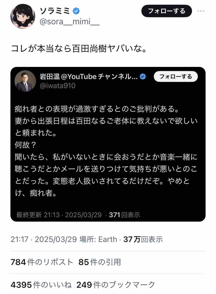This screenshot has width=216, height=294.
Task: View the 784件のリポスト list
Action: 42,262
